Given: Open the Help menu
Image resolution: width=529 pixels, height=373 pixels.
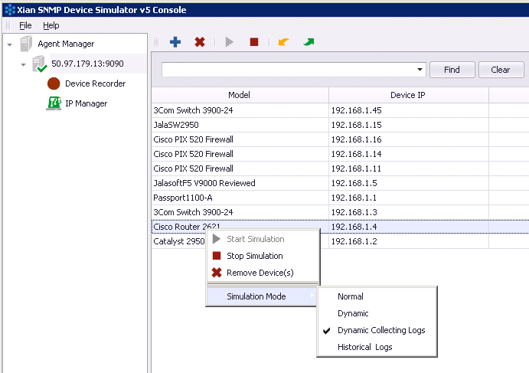Looking at the screenshot, I should 51,25.
